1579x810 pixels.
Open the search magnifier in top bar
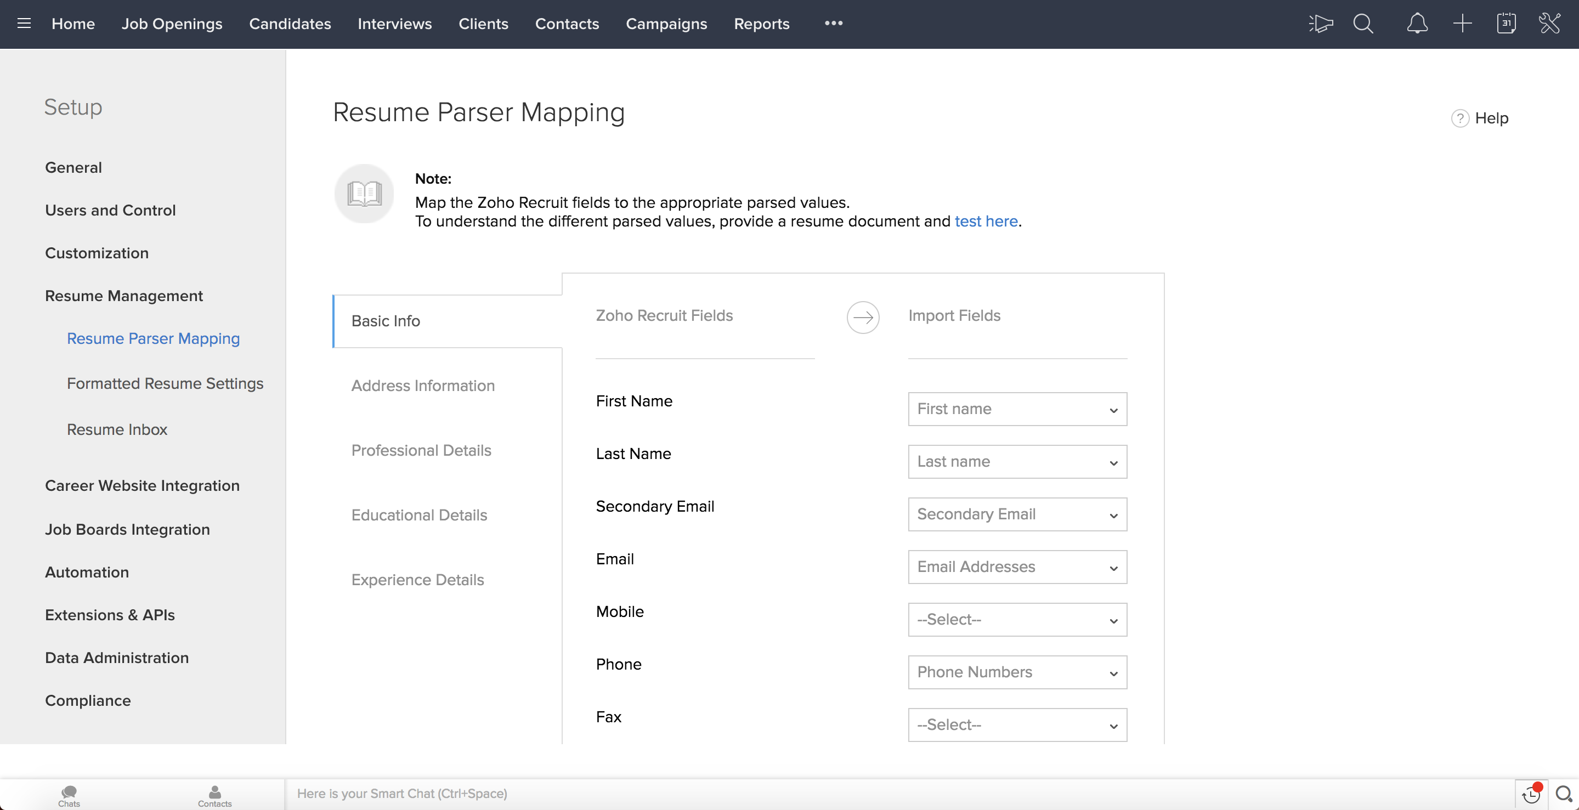(1362, 23)
